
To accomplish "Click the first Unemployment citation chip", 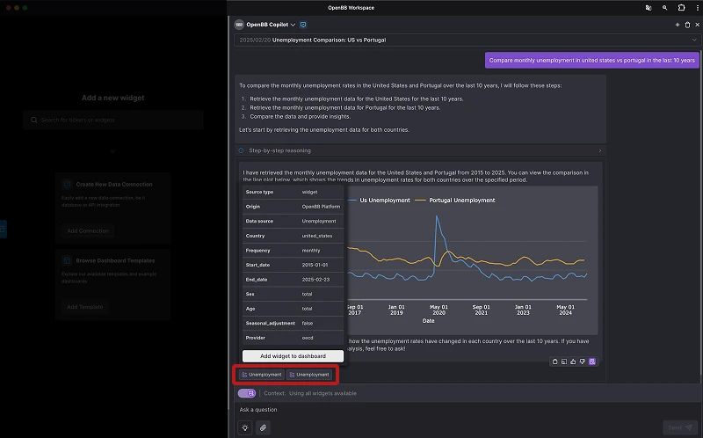I will (261, 375).
